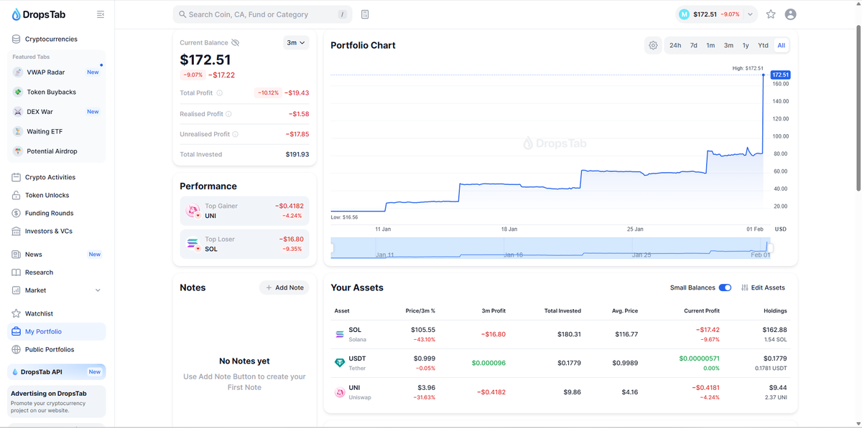Click the star favorites icon in header
Viewport: 862px width, 428px height.
(x=771, y=14)
